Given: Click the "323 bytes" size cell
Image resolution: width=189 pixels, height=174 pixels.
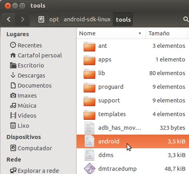Looking at the screenshot, I should coord(173,128).
